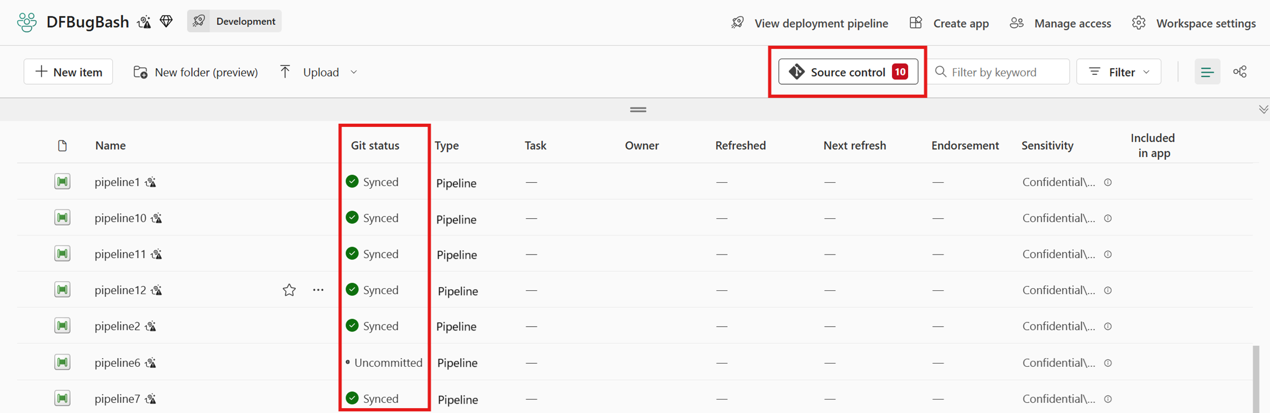Expand the Upload dropdown menu
Screen dimensions: 1270x413
(354, 72)
